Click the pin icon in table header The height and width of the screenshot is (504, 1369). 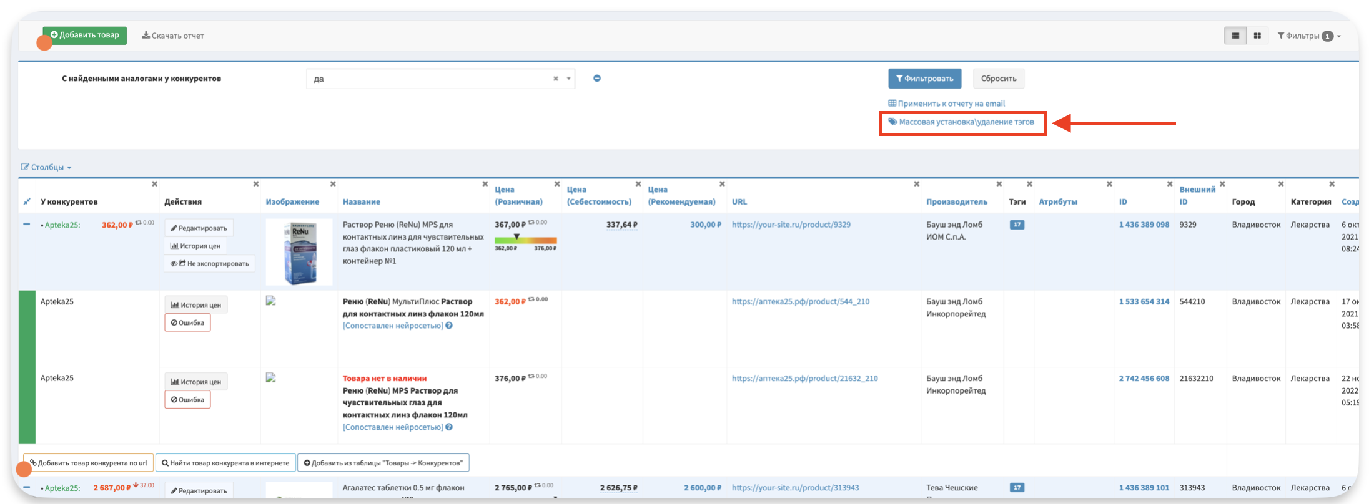(27, 201)
